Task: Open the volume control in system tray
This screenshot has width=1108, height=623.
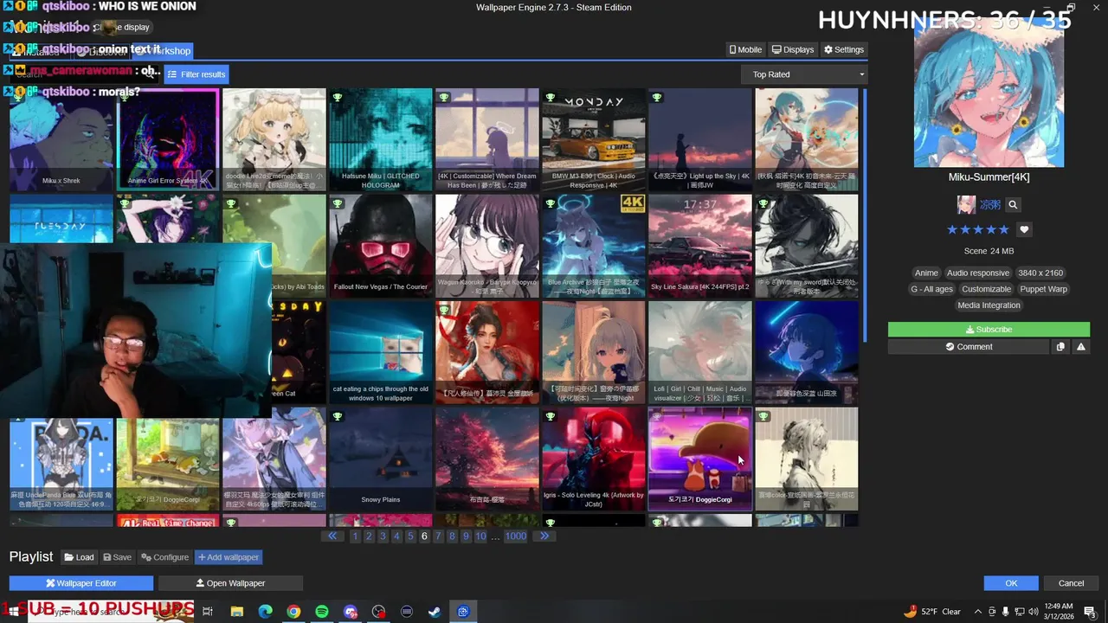Action: [1033, 612]
